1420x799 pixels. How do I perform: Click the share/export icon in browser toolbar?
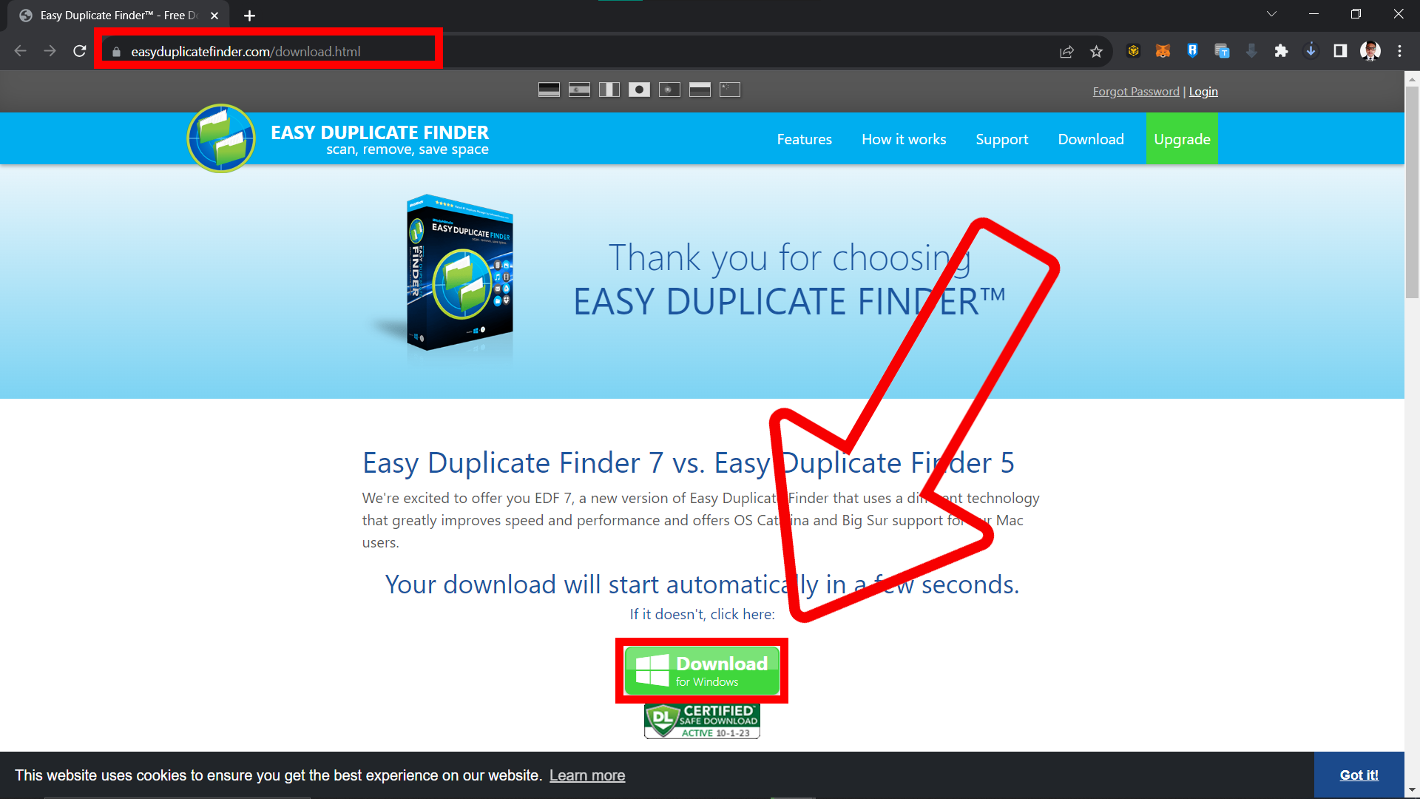(1067, 51)
